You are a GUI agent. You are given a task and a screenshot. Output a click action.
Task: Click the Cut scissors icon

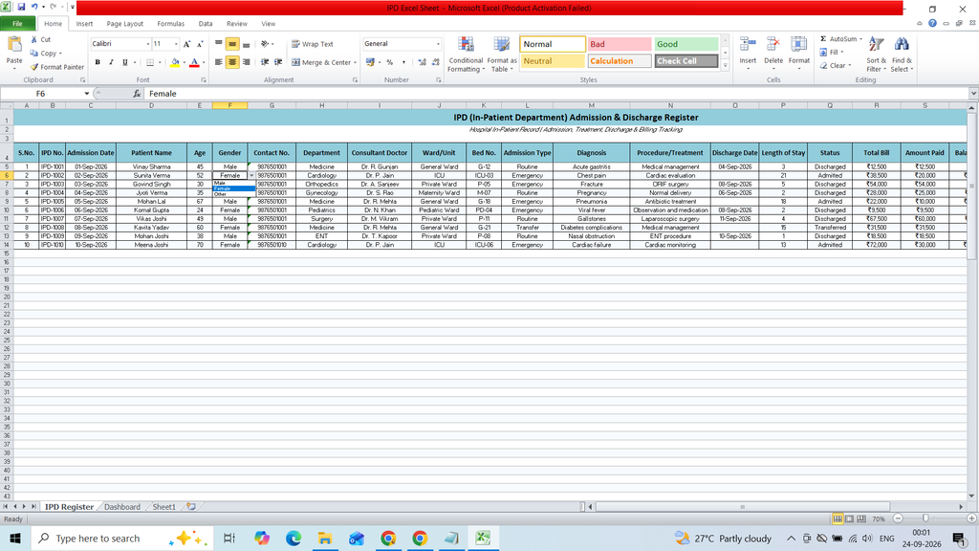(34, 39)
